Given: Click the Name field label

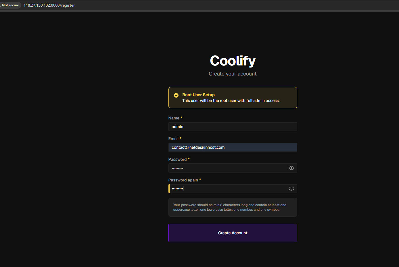Looking at the screenshot, I should pos(174,118).
